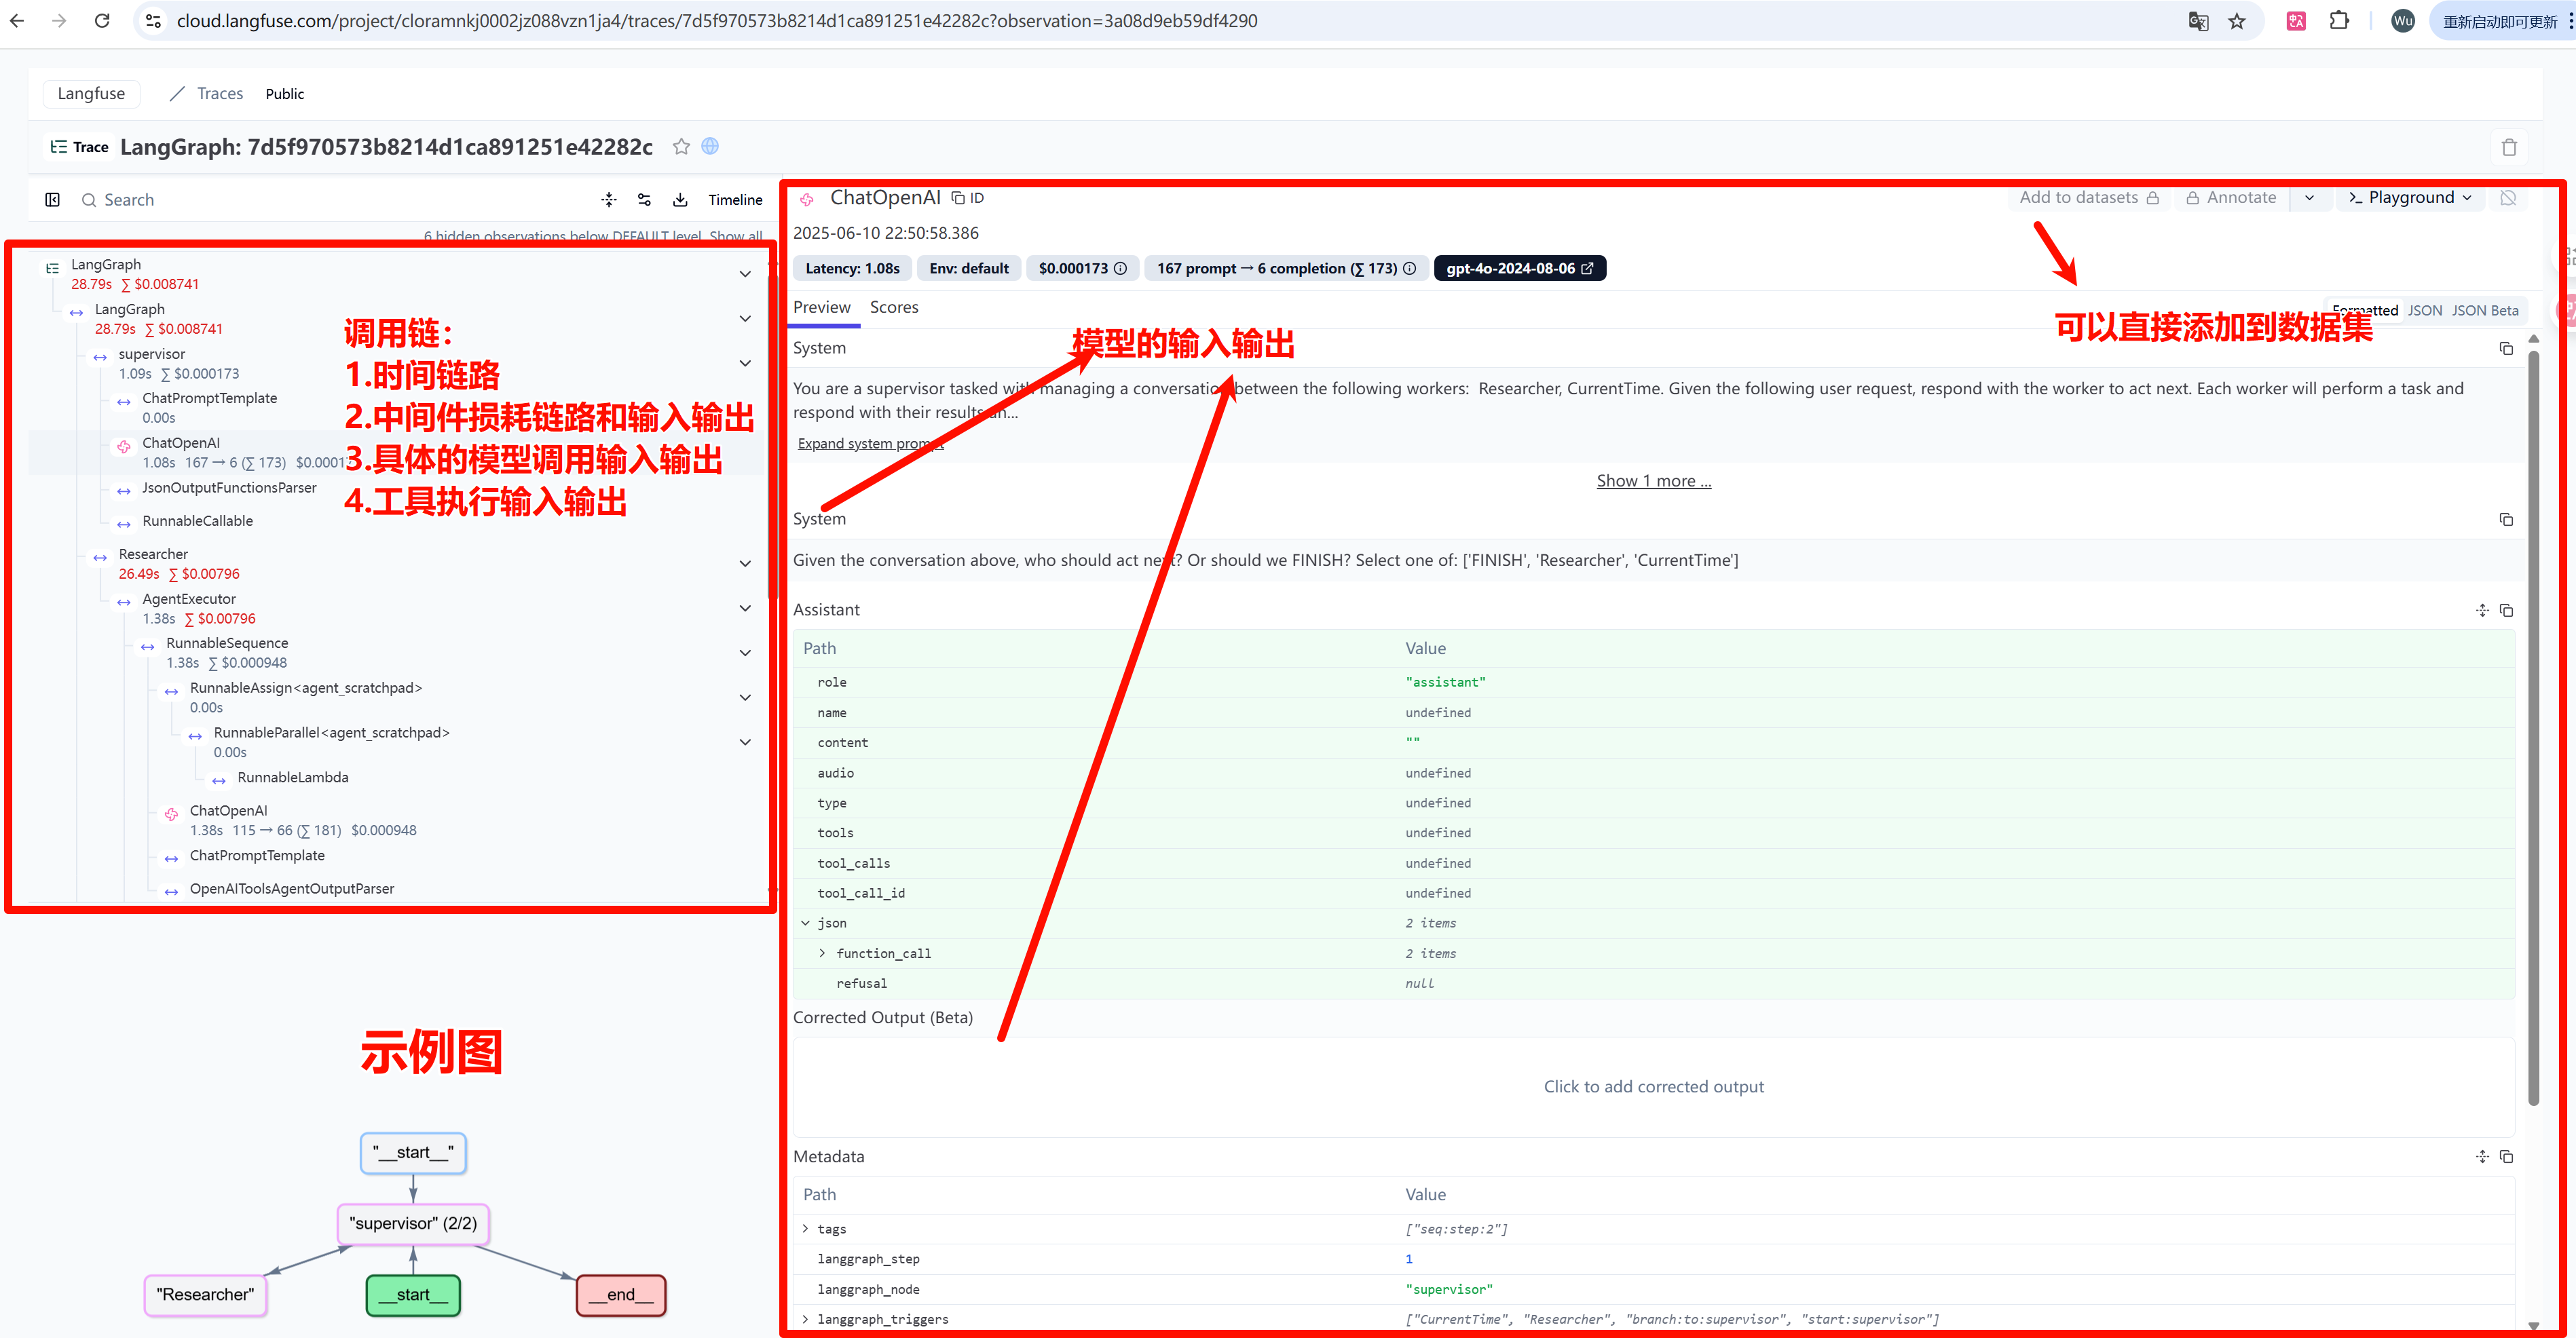This screenshot has height=1338, width=2576.
Task: Copy the first System message content
Action: click(2505, 349)
